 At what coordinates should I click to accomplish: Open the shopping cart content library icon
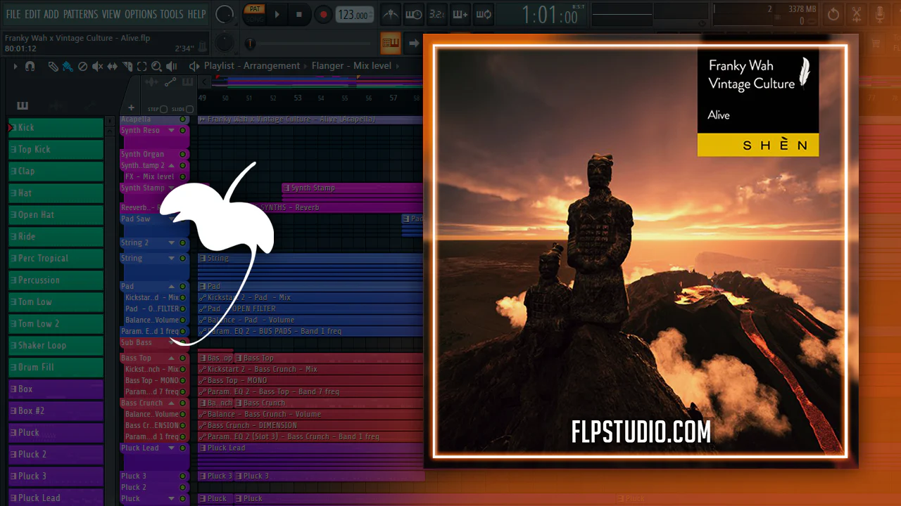pyautogui.click(x=876, y=44)
